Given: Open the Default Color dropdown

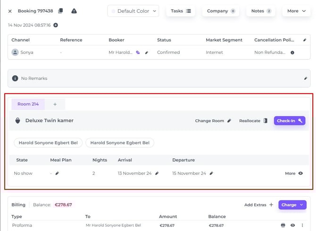Looking at the screenshot, I should tap(133, 11).
